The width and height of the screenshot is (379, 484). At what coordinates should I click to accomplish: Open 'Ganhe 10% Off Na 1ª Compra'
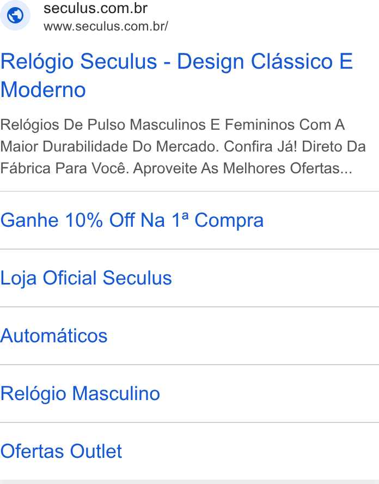tap(132, 220)
